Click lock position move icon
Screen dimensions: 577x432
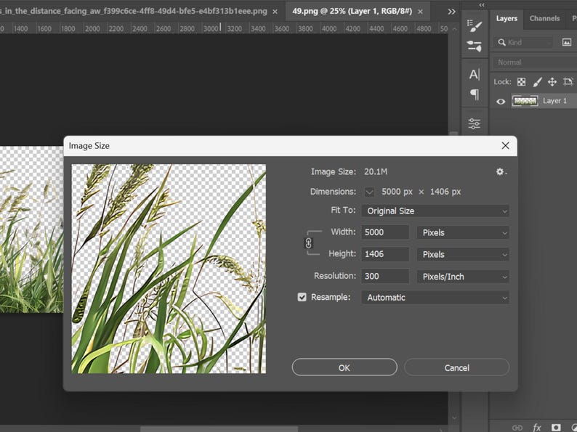click(x=552, y=81)
